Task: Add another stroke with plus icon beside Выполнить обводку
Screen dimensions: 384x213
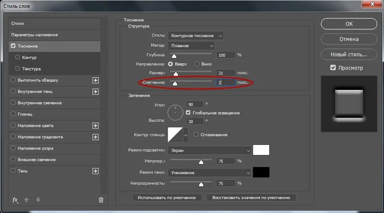Action: point(96,80)
